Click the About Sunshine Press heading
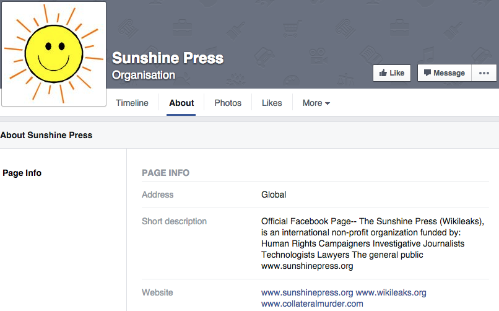The image size is (499, 311). (x=46, y=135)
